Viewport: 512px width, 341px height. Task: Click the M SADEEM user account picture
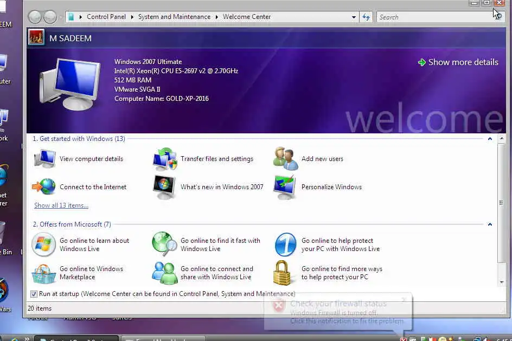point(36,37)
